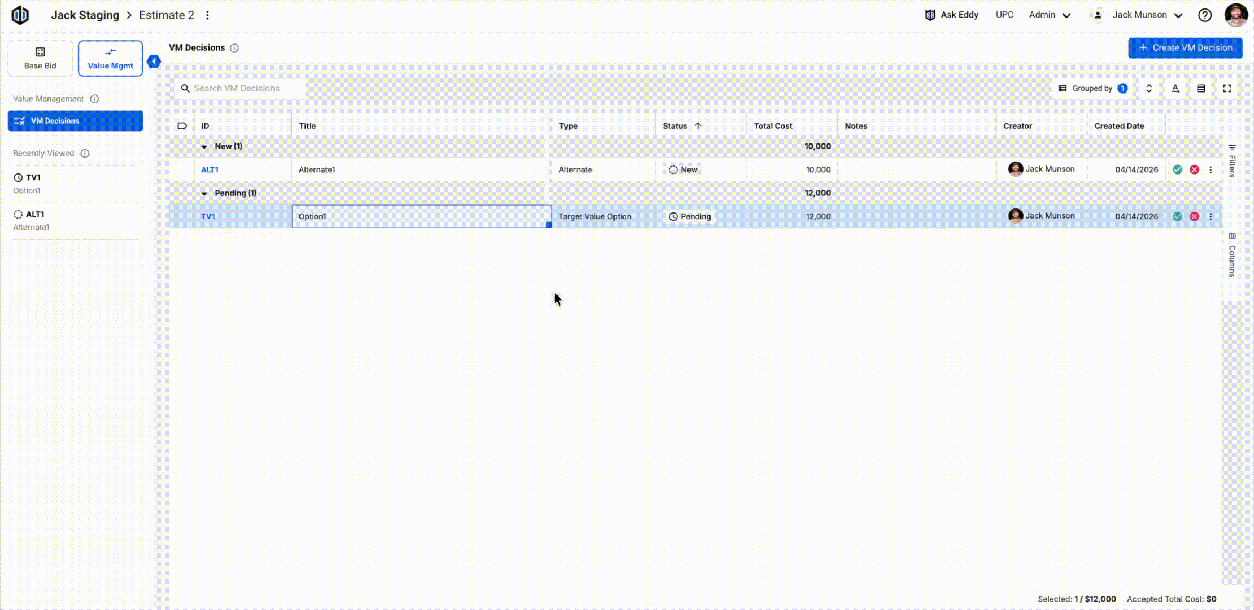The width and height of the screenshot is (1254, 610).
Task: Open the ALT1 decision link
Action: pos(210,169)
